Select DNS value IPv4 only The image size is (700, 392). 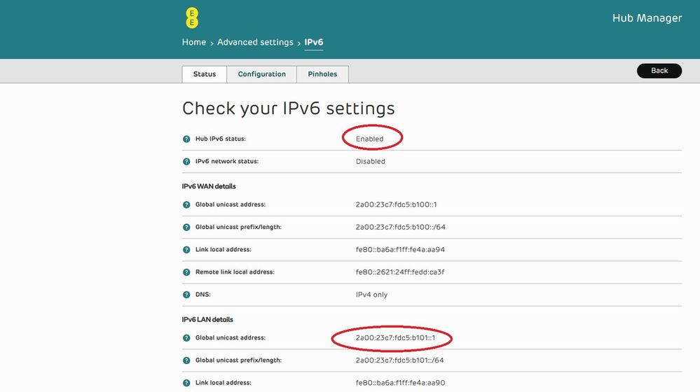[371, 295]
